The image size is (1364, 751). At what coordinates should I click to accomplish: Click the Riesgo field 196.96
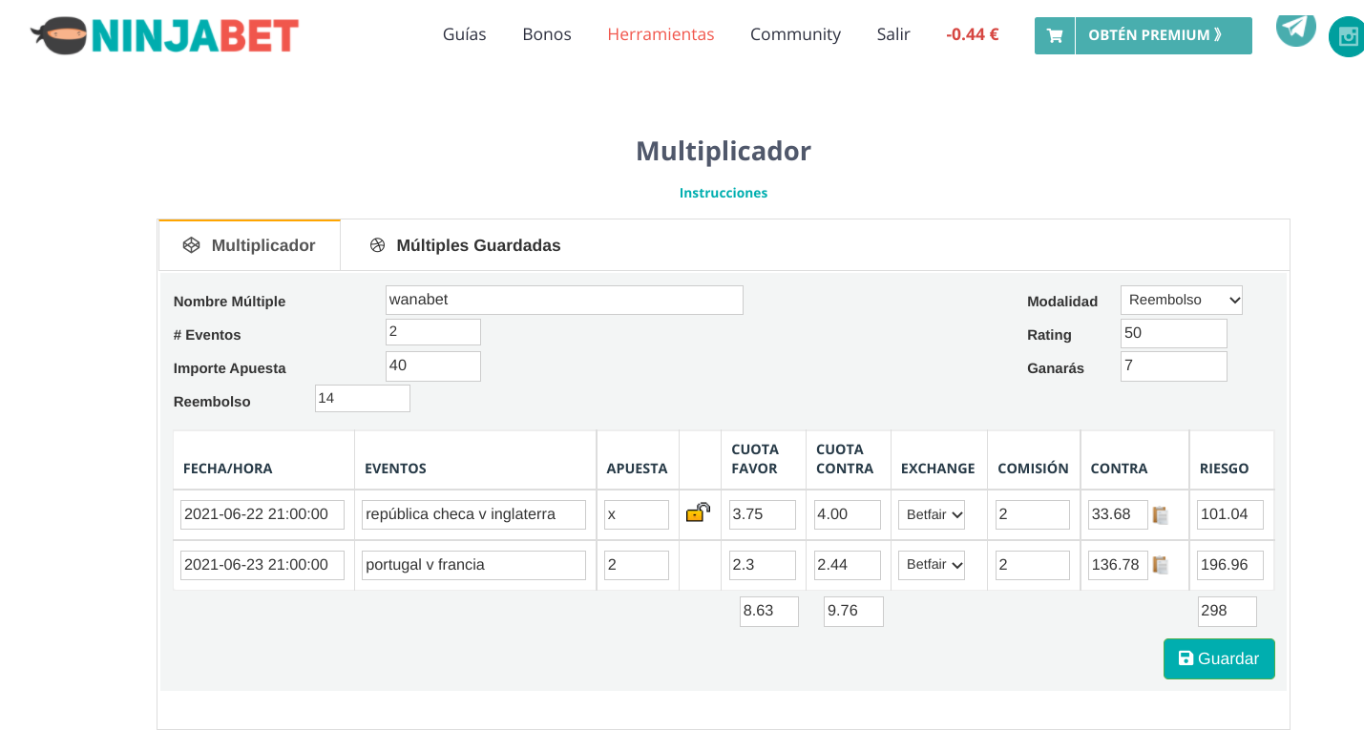1230,565
